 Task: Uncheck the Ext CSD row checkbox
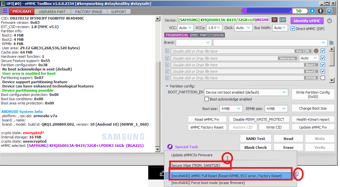323,51
